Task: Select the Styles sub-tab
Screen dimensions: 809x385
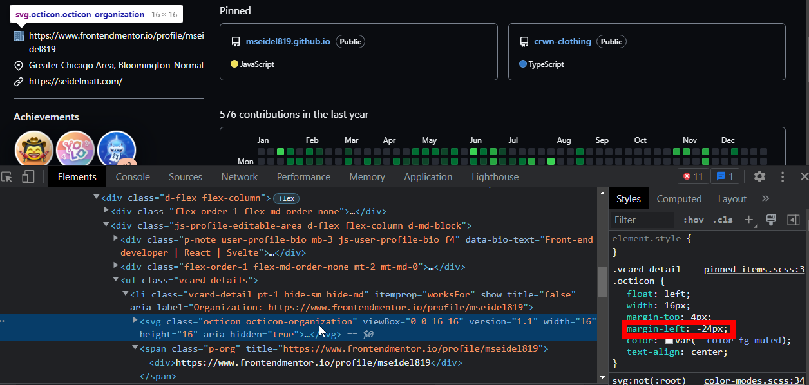Action: coord(629,198)
